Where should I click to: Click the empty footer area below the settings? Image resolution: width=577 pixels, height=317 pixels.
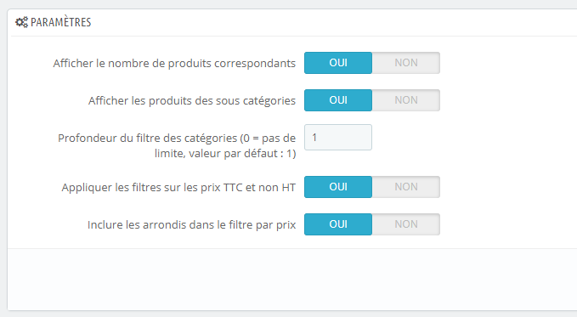tap(292, 279)
